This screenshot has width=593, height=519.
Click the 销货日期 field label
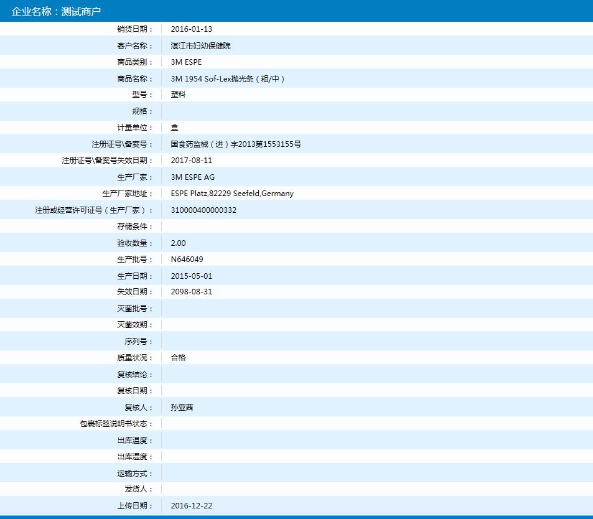134,29
